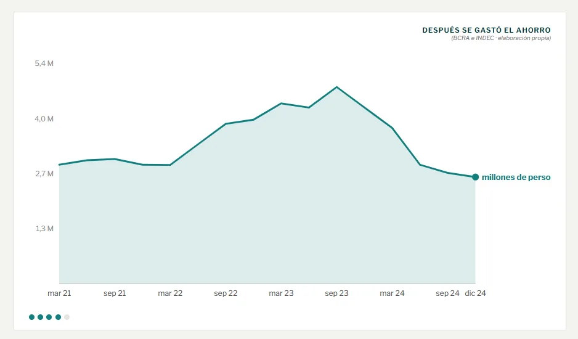
Task: Click the 'sep 22' axis label
Action: pyautogui.click(x=226, y=293)
